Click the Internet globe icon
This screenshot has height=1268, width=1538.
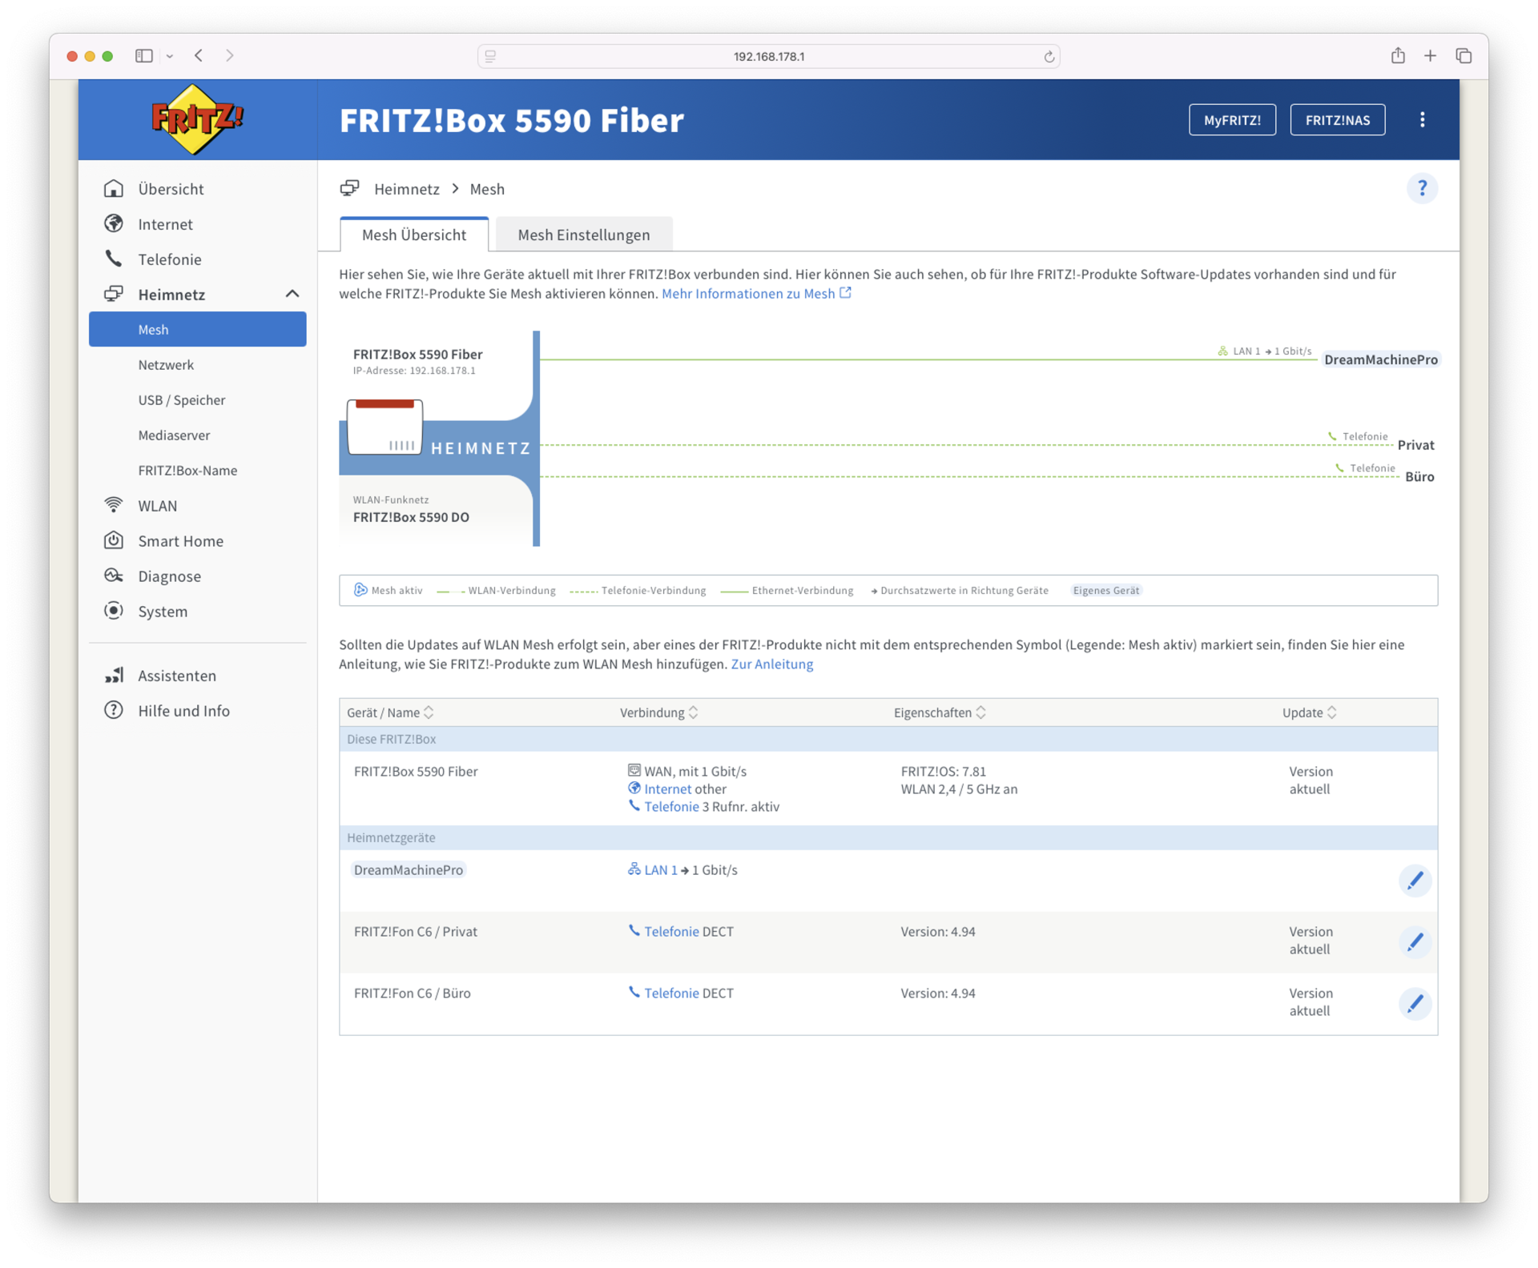coord(114,224)
